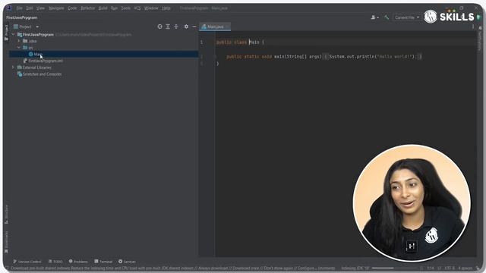The image size is (486, 273).
Task: Open the user account icon menu in the toolbar
Action: click(374, 17)
